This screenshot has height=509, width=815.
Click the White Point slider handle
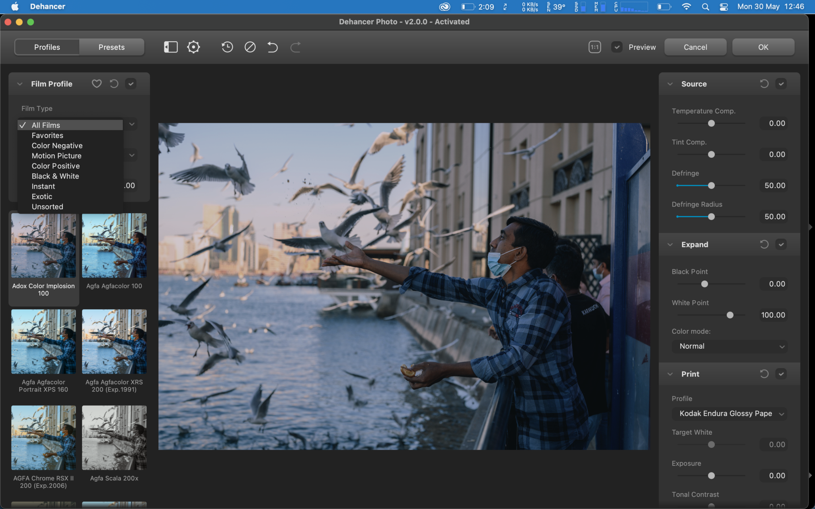(730, 315)
